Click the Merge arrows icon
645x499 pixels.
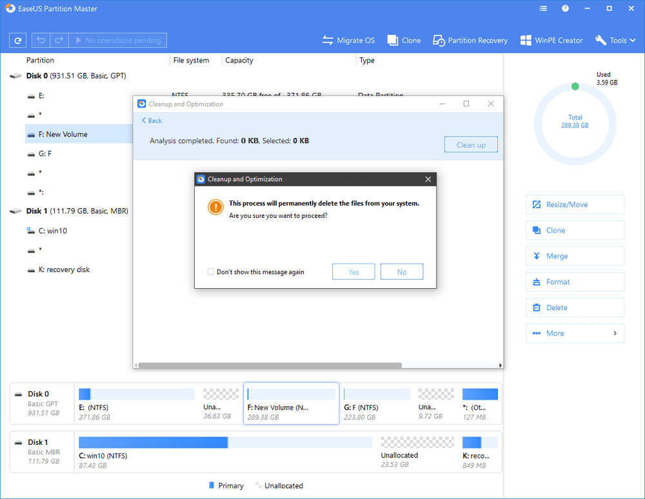click(x=537, y=256)
